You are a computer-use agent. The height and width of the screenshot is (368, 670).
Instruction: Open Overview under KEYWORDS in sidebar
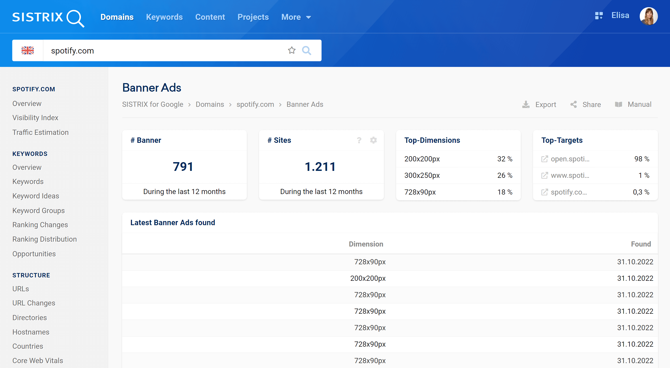(27, 168)
